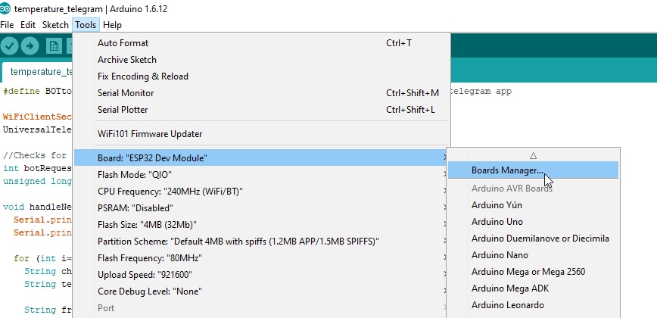
Task: Open the File menu
Action: (x=7, y=25)
